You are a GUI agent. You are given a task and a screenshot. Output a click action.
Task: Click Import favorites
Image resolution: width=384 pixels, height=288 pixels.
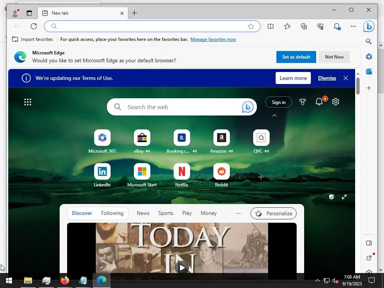point(32,39)
